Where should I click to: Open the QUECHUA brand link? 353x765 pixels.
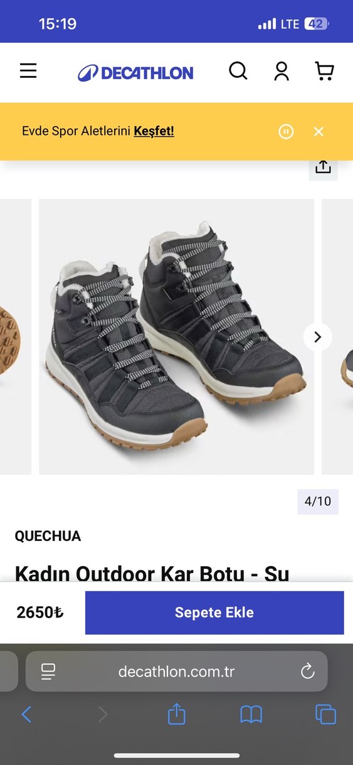tap(48, 537)
